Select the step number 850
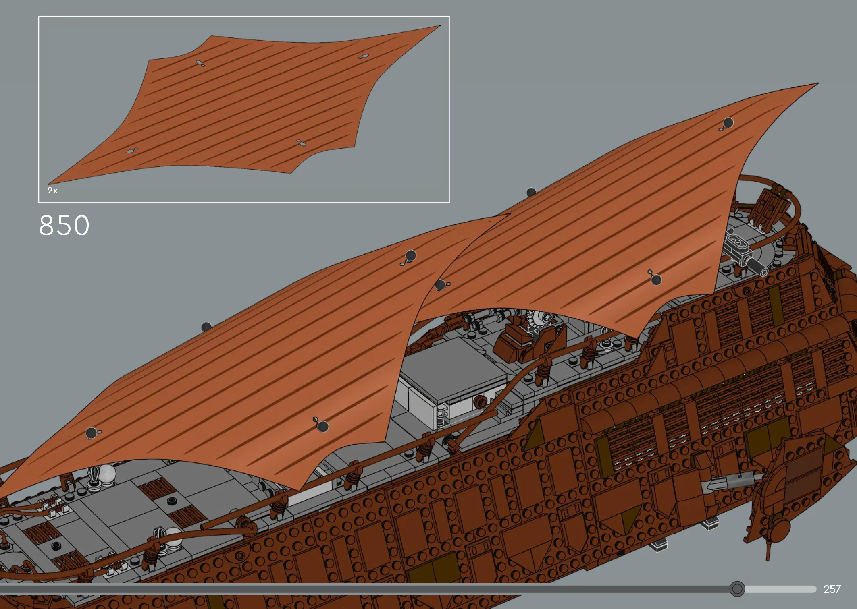Screen dimensions: 857x609 click(x=64, y=225)
